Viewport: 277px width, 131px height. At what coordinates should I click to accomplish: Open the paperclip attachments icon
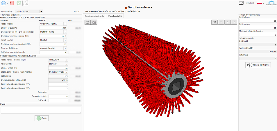pos(26,3)
